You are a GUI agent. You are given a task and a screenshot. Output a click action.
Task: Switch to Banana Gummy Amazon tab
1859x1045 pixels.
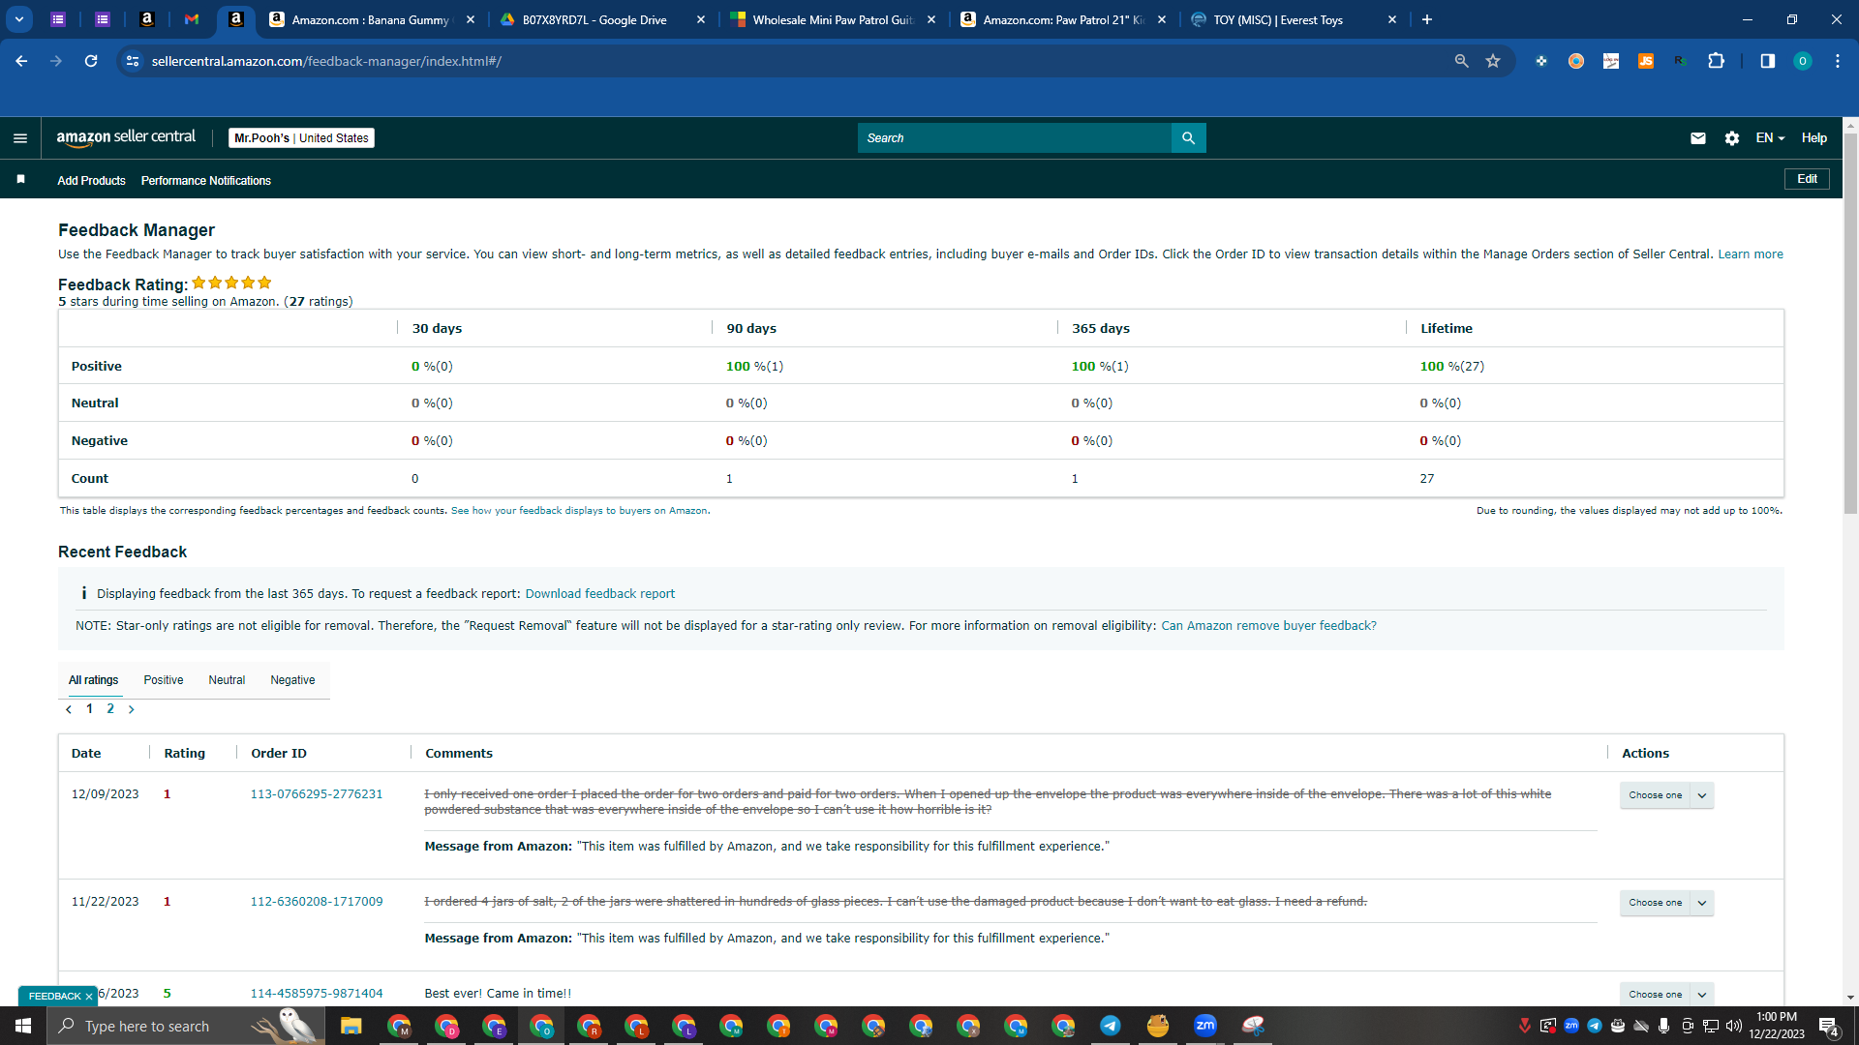coord(372,19)
